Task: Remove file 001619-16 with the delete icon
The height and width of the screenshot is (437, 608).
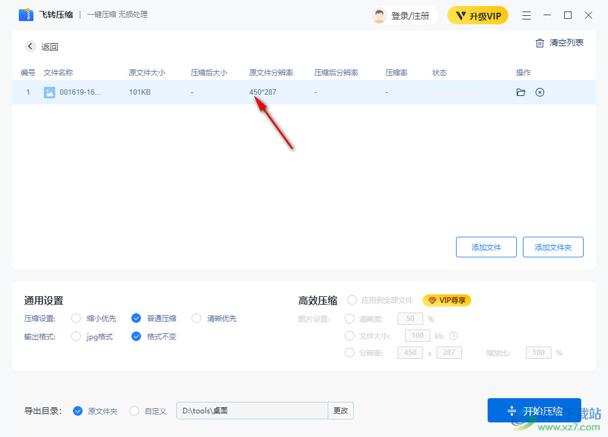Action: tap(540, 92)
